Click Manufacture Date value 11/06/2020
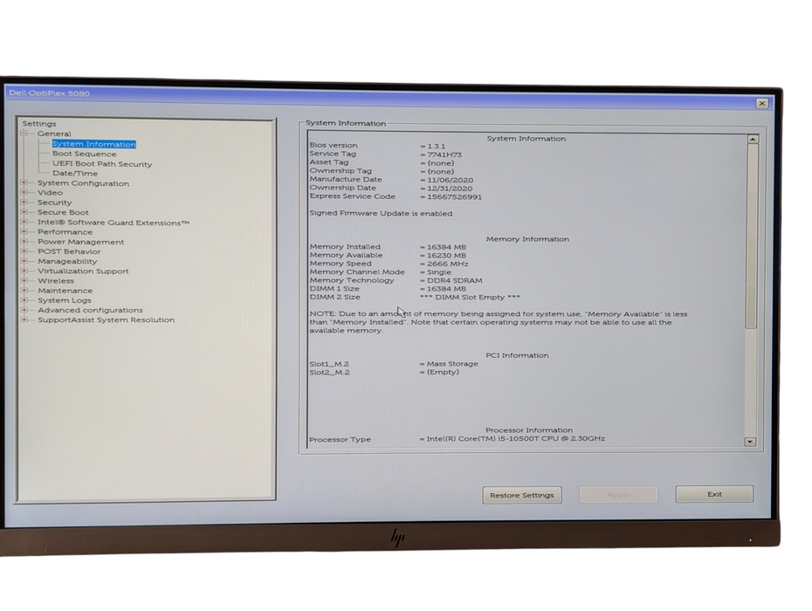This screenshot has width=812, height=611. [x=450, y=180]
